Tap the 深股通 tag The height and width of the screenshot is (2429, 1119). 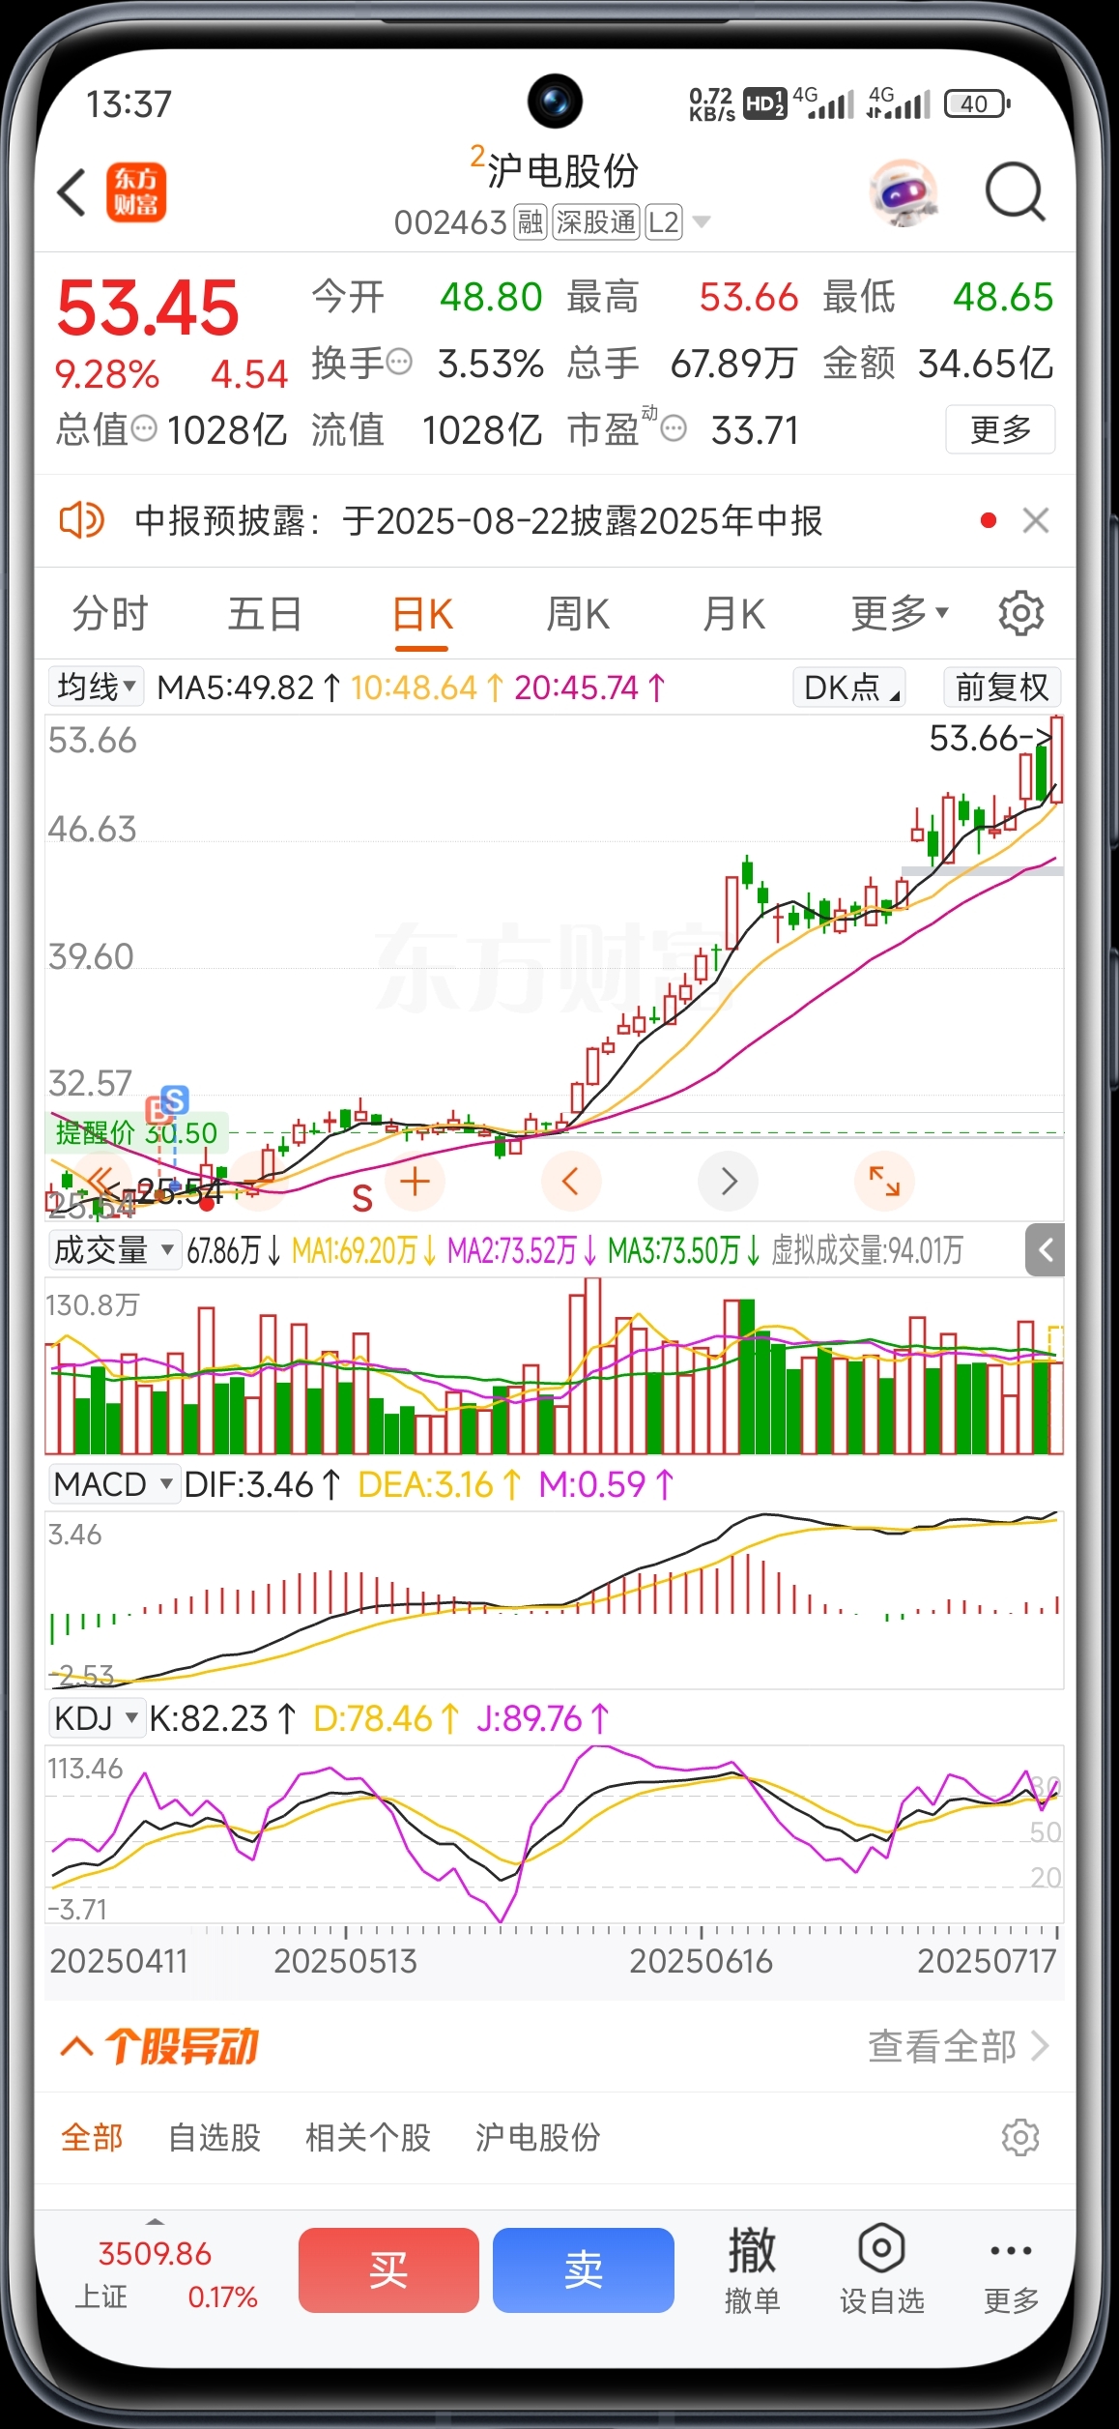(596, 222)
